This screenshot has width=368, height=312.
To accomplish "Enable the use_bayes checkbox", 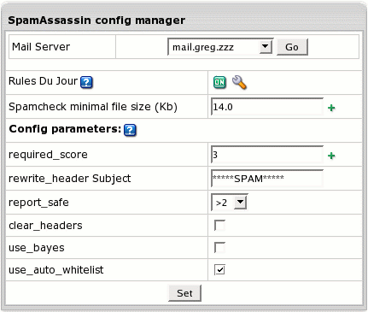I will tap(219, 248).
